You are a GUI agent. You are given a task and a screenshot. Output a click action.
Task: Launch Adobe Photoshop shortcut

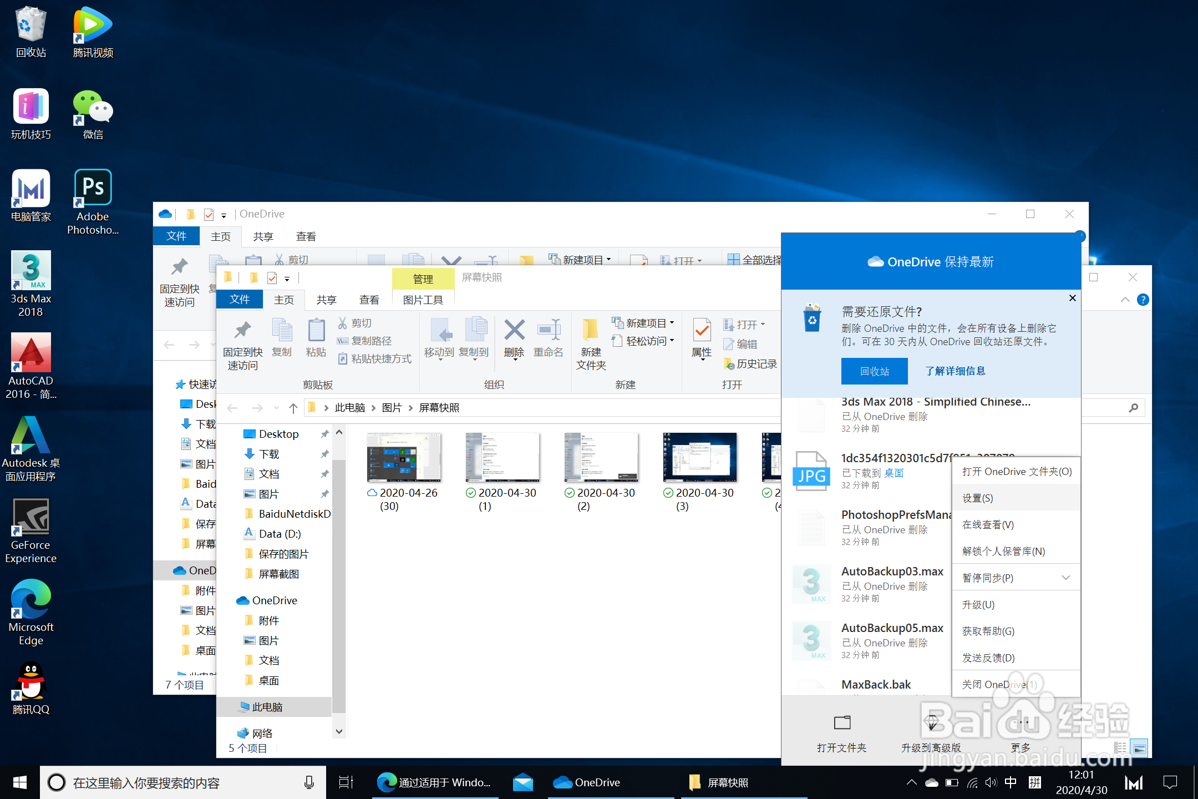pos(93,202)
